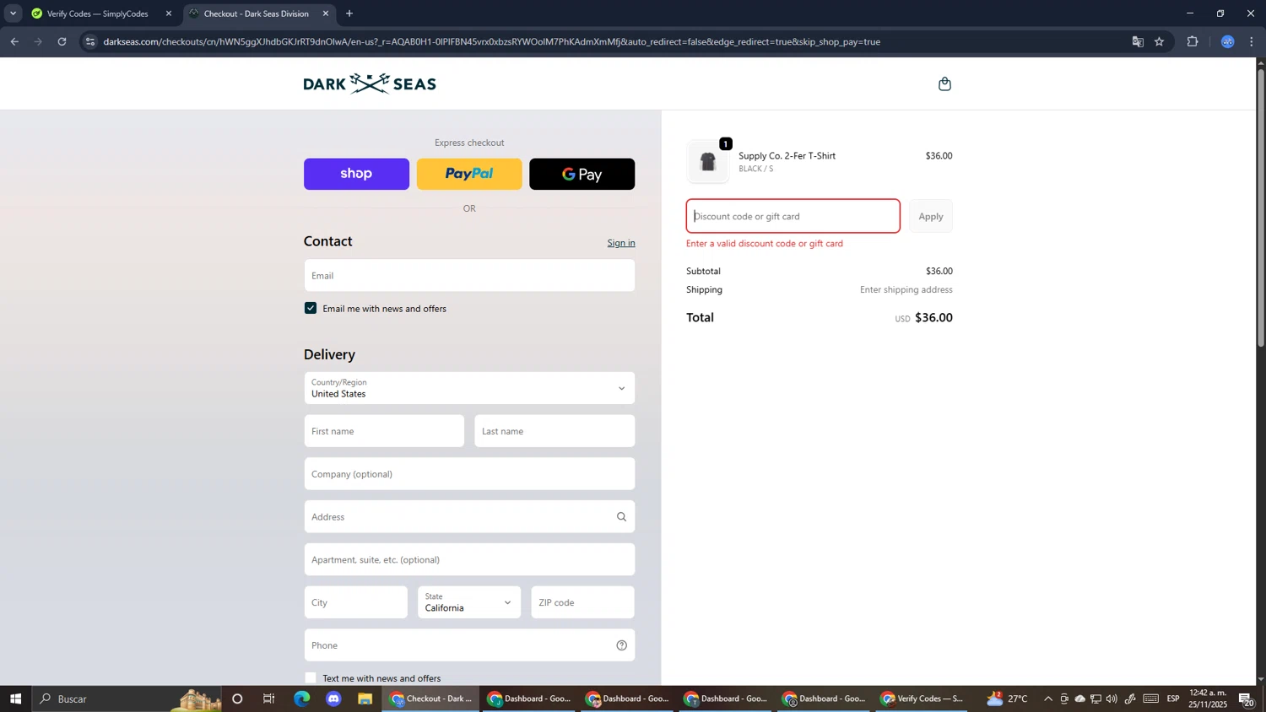Click the ESP language indicator
This screenshot has height=712, width=1266.
1173,699
